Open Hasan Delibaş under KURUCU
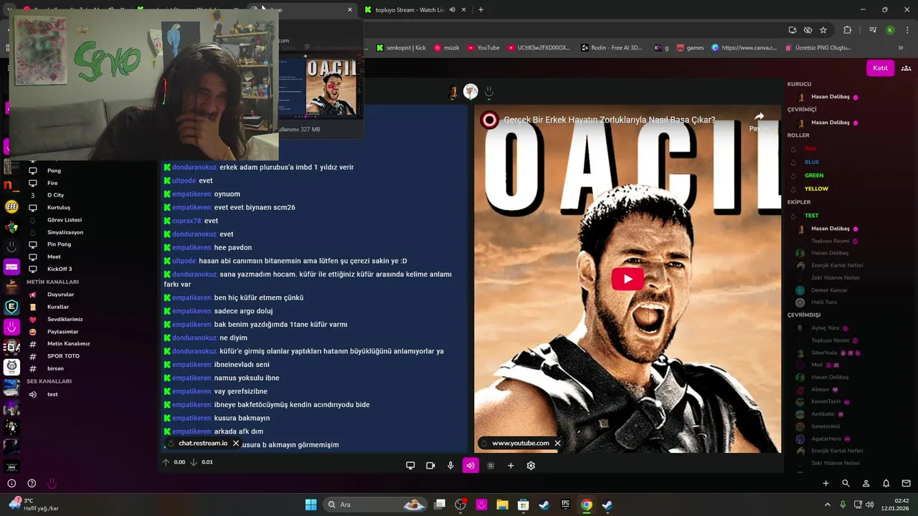 point(829,97)
